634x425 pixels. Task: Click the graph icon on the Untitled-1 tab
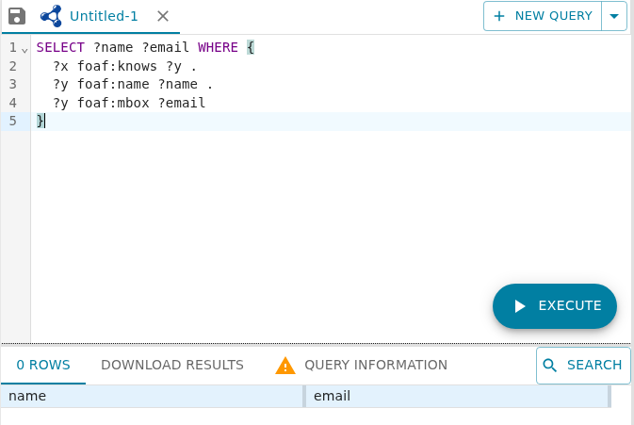click(51, 16)
